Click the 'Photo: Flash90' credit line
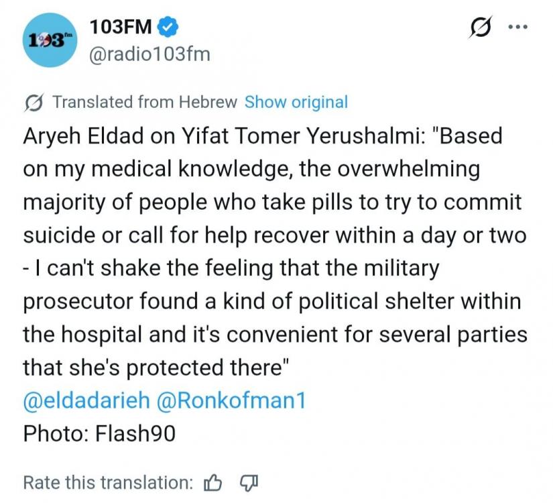Screen dimensions: 553x503 click(99, 433)
